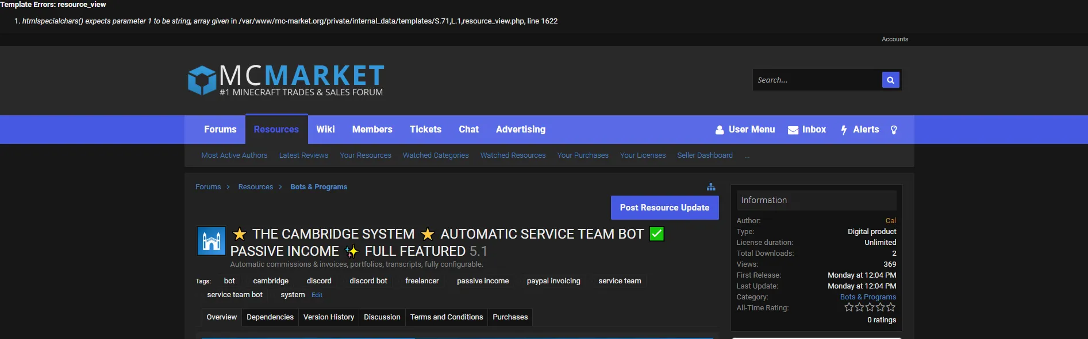Open the MCMarket logo homepage
1088x339 pixels.
286,80
